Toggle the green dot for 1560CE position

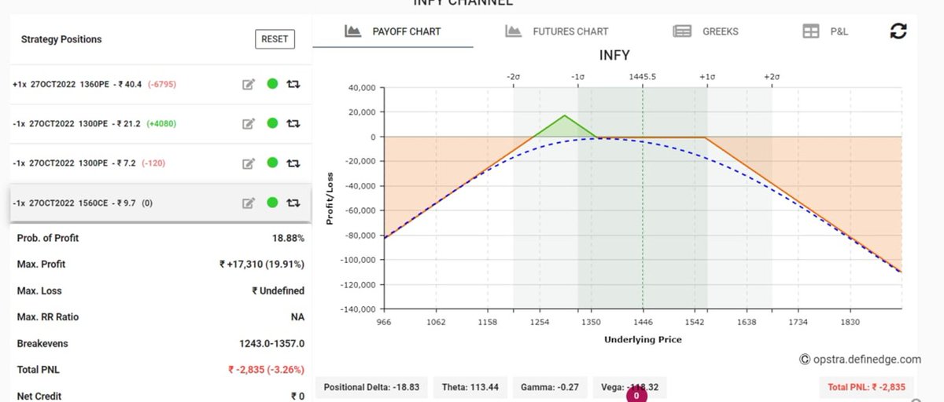tap(272, 203)
